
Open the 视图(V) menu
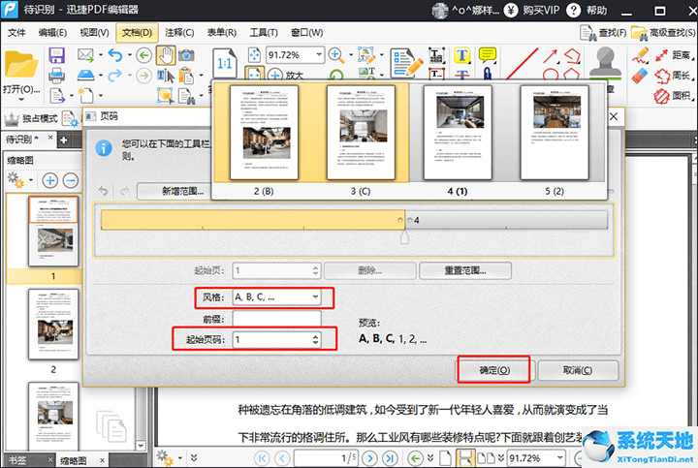[94, 33]
